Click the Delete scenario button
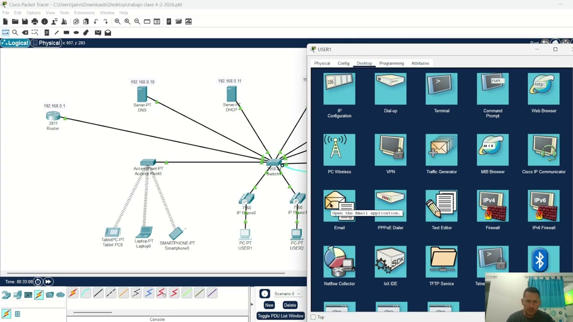Image resolution: width=573 pixels, height=322 pixels. coord(290,305)
